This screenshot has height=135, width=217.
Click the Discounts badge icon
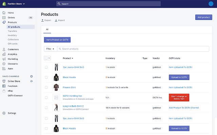4,64
